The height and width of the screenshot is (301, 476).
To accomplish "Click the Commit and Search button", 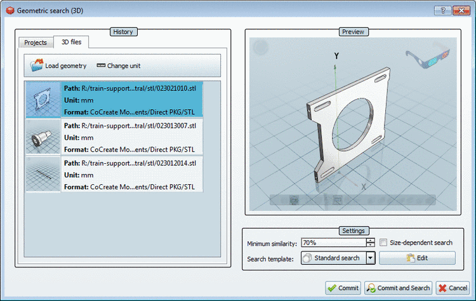I will (x=398, y=288).
